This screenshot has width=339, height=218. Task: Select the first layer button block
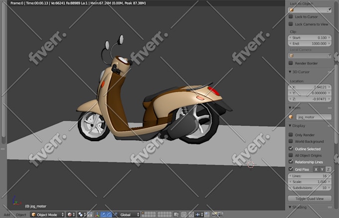coord(149,215)
